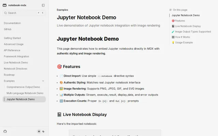Click the notebook-mdx logo icon
218x136 pixels.
pyautogui.click(x=4, y=5)
